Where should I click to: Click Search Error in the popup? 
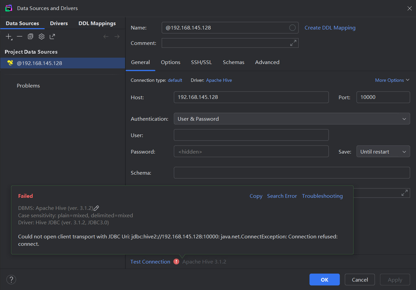(x=282, y=196)
